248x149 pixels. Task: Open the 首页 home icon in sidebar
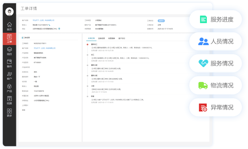tap(9, 27)
